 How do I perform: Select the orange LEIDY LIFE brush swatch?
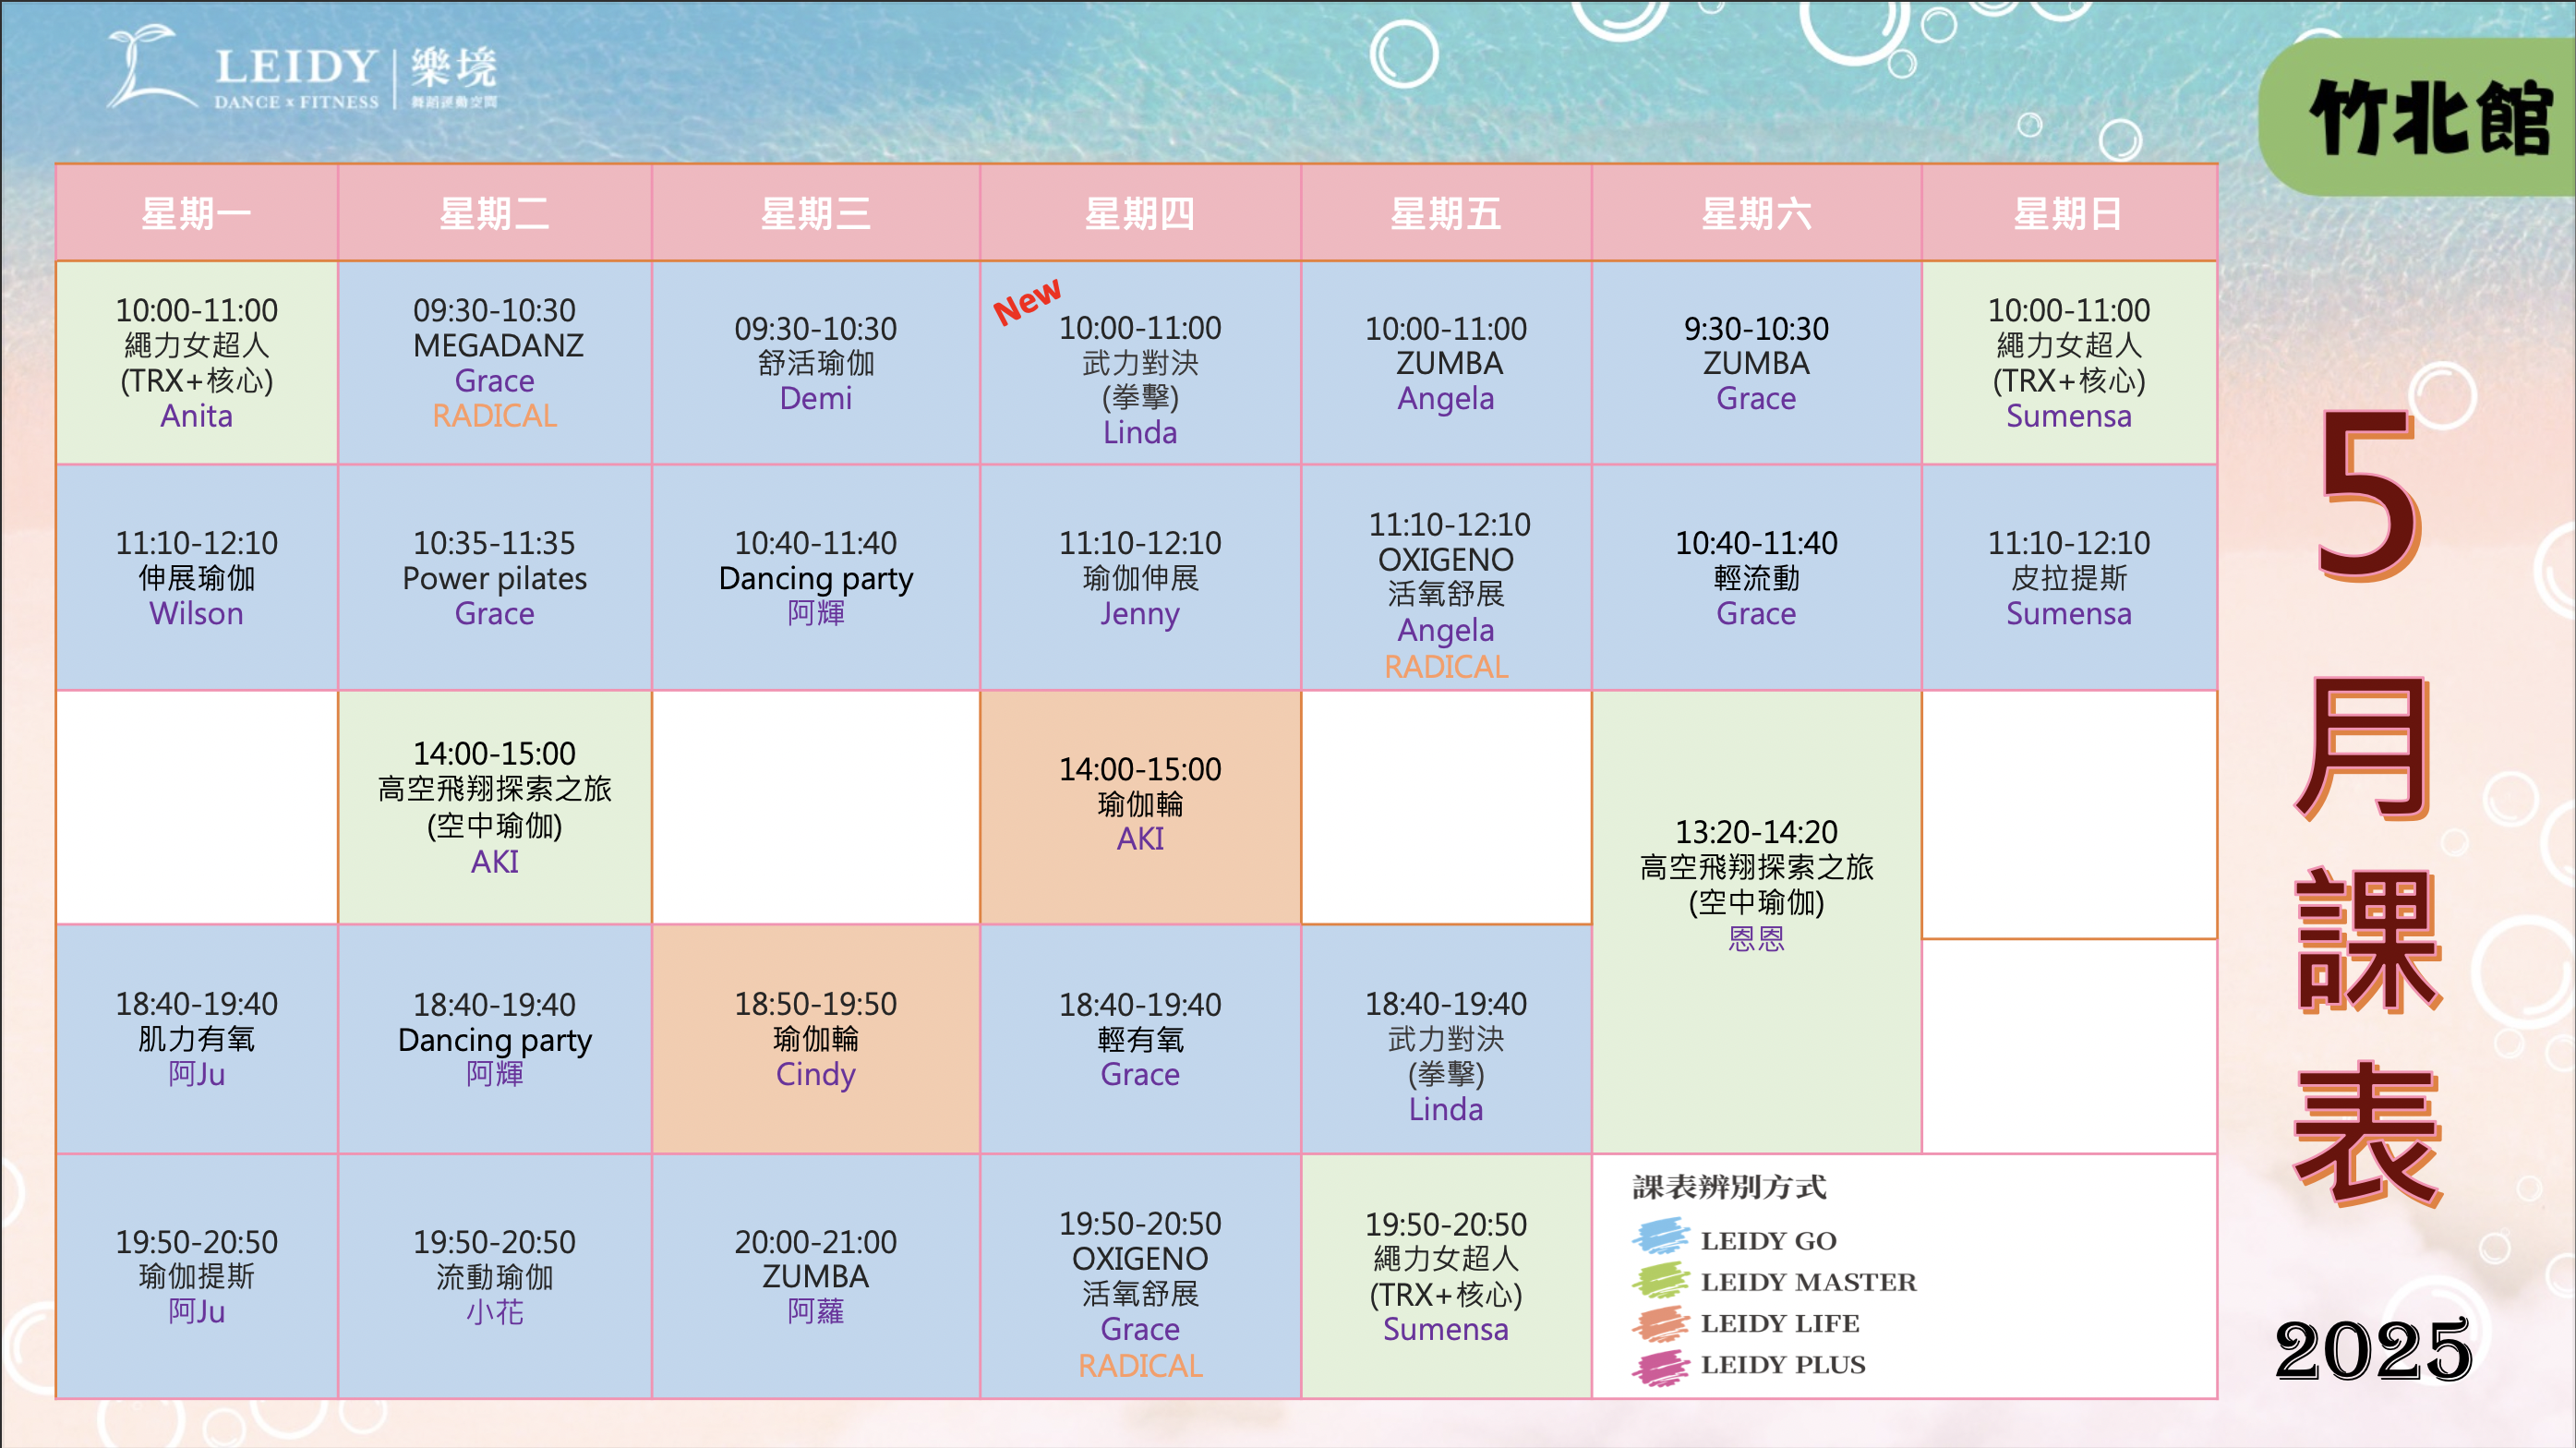[x=1661, y=1322]
